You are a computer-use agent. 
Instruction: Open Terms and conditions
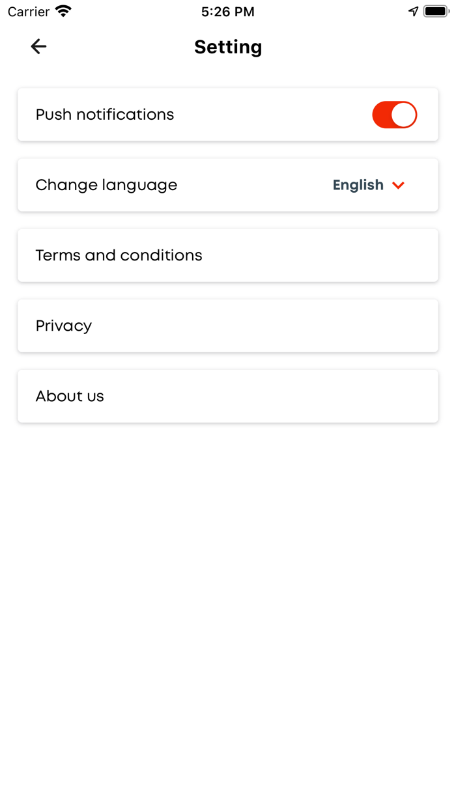pyautogui.click(x=119, y=255)
